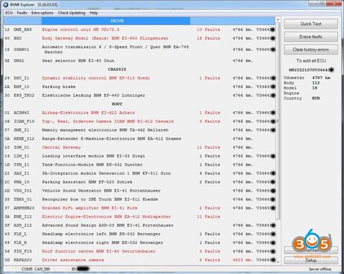The width and height of the screenshot is (344, 274).
Task: Click scrollbar down arrow of ECU list
Action: pyautogui.click(x=278, y=262)
